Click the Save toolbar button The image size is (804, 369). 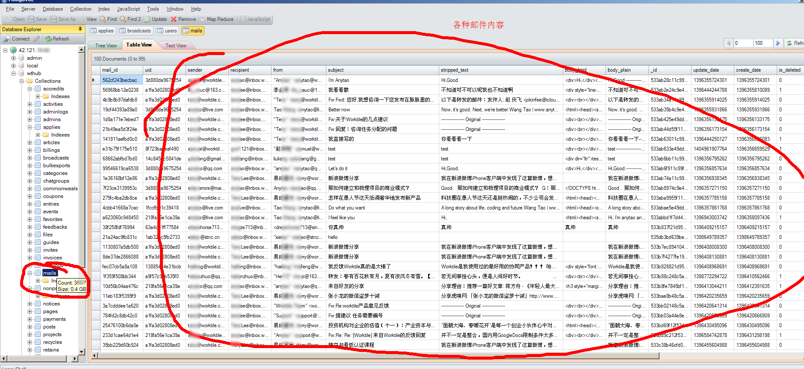pyautogui.click(x=37, y=19)
